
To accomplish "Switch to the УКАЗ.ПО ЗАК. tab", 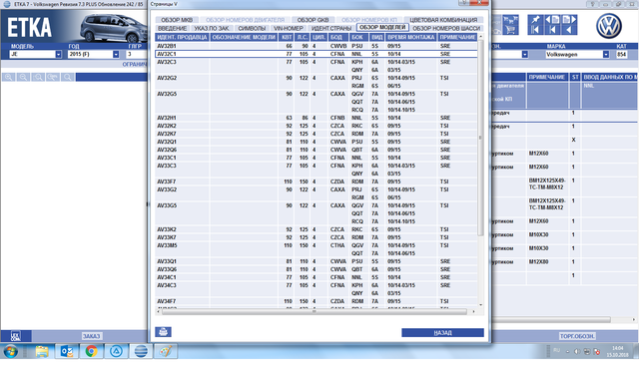I will (x=212, y=28).
